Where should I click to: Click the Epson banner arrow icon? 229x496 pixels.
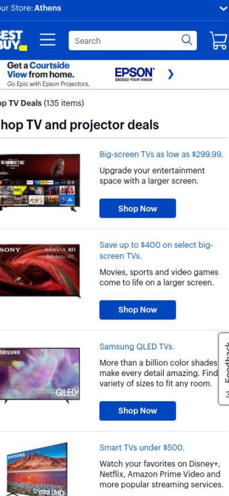[170, 74]
